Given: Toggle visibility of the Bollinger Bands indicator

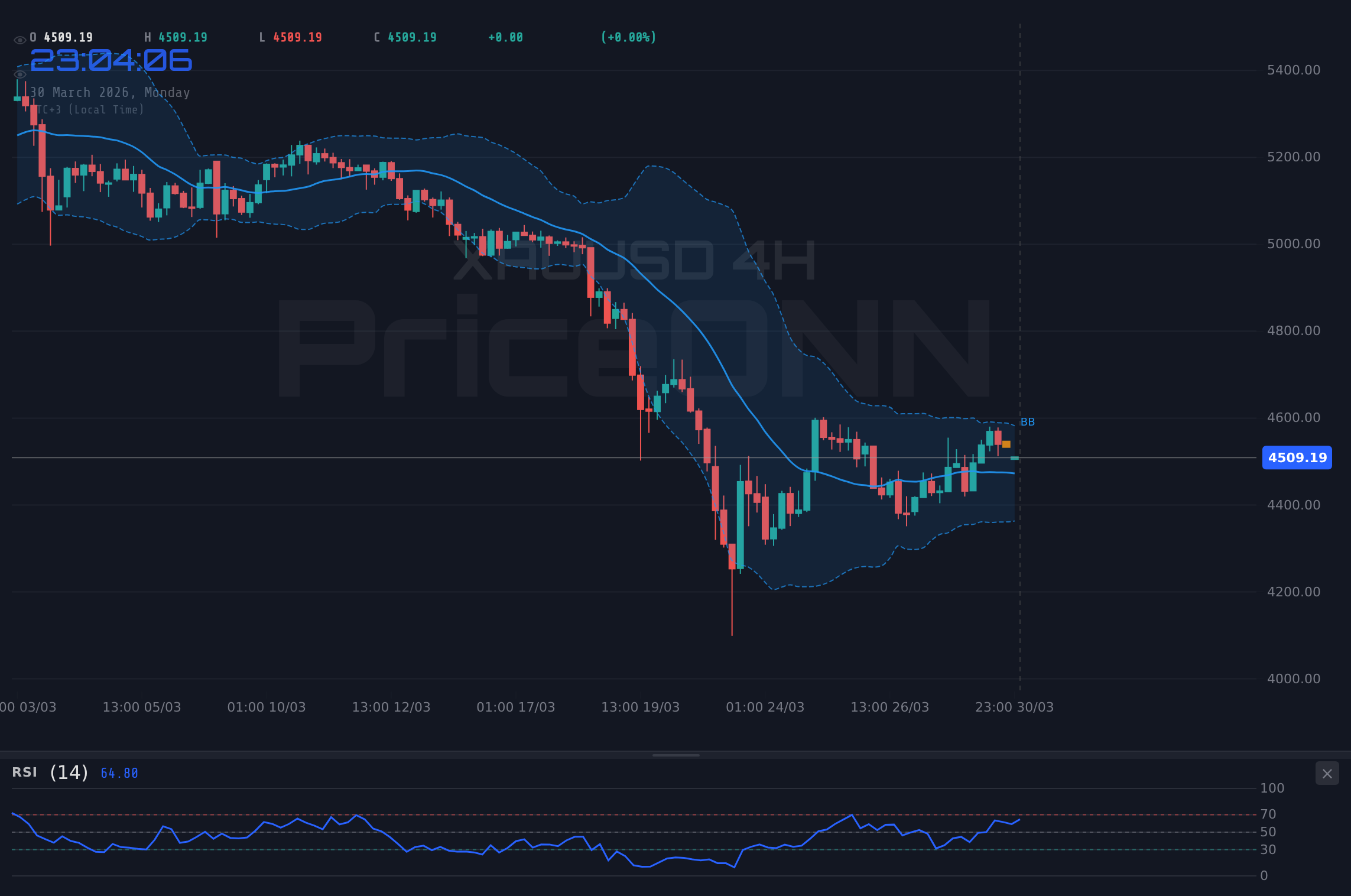Looking at the screenshot, I should pos(20,74).
